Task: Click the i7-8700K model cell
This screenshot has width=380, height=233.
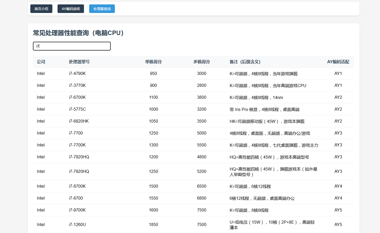Action: [77, 186]
